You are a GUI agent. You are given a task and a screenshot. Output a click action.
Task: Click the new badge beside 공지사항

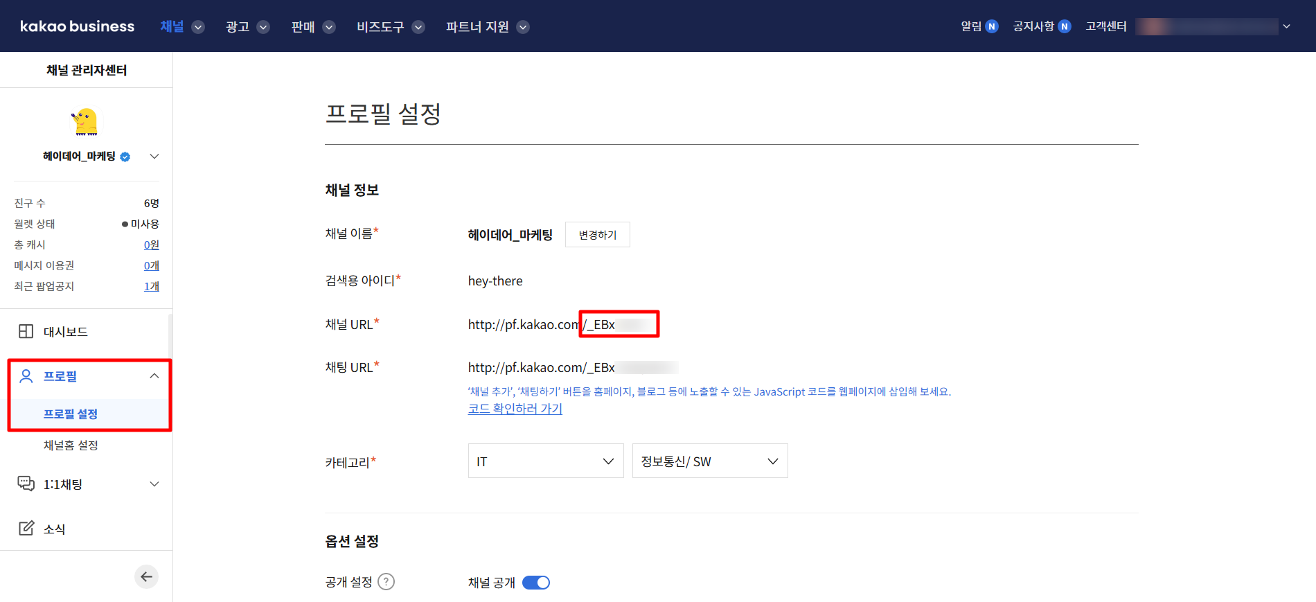tap(1065, 26)
